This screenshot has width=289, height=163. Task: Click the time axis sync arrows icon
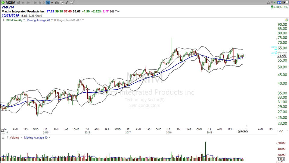(x=2, y=131)
